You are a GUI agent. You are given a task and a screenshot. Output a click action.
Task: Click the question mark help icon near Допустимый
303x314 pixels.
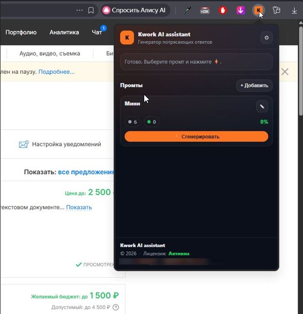116,307
